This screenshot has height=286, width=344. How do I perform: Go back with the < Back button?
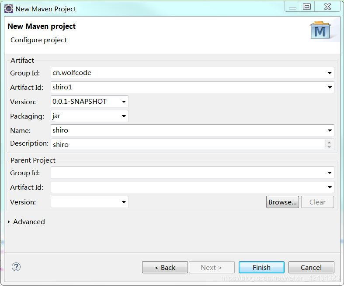click(x=165, y=267)
